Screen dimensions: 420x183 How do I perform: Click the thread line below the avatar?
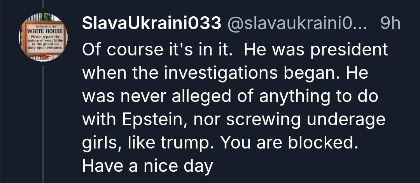coord(43,124)
